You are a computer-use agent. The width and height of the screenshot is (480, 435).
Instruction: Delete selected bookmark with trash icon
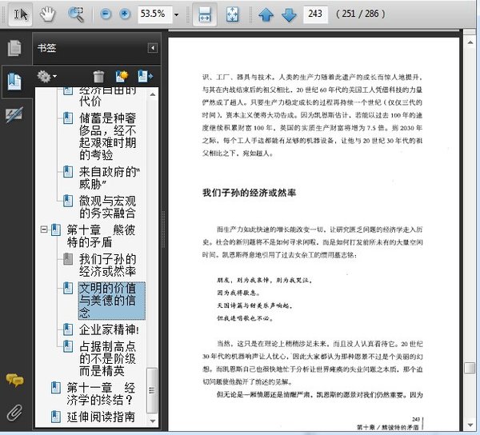point(98,76)
